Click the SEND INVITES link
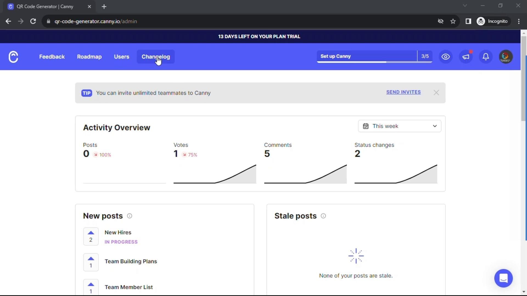The height and width of the screenshot is (296, 527). click(x=403, y=92)
